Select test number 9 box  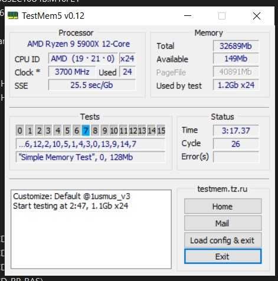(104, 130)
